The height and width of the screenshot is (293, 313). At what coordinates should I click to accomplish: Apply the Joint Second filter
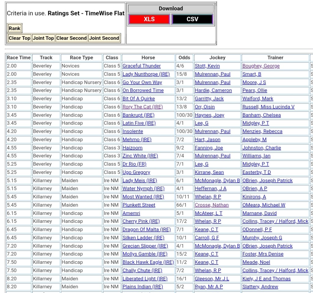click(x=104, y=38)
